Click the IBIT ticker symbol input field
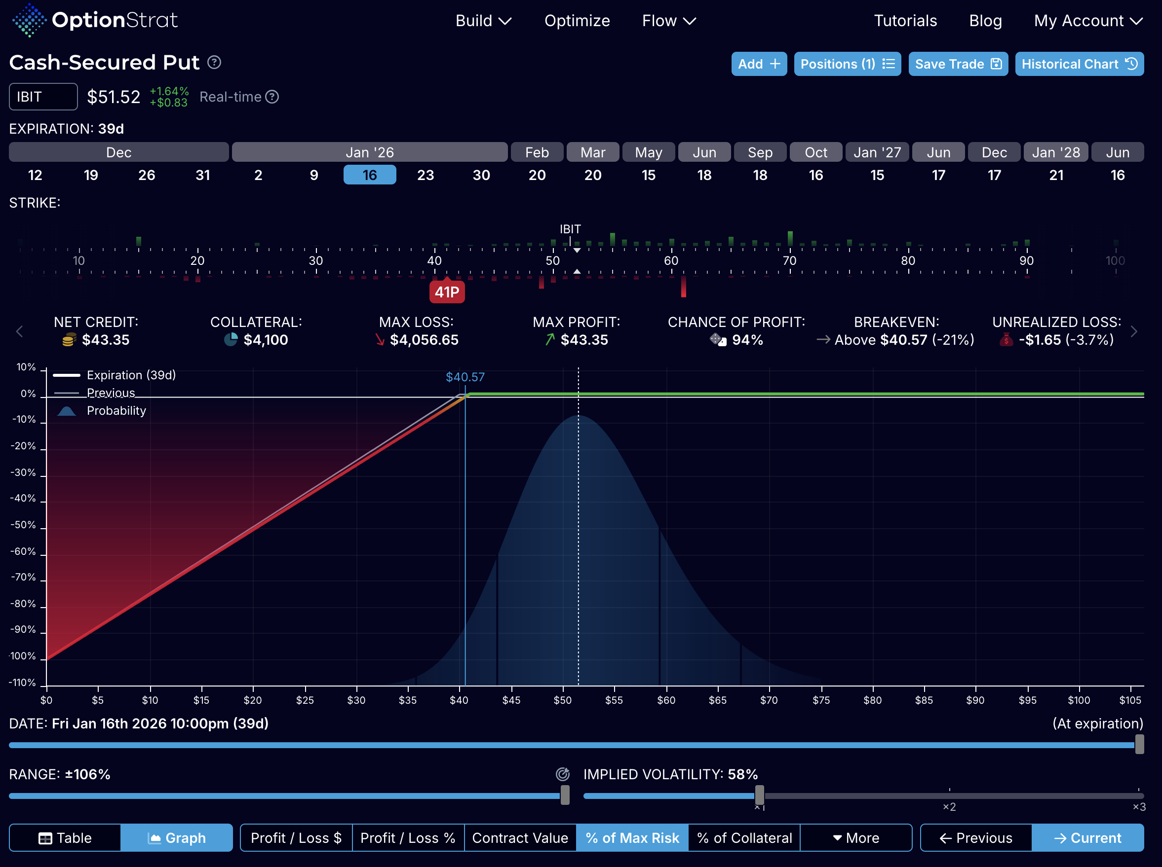 pos(43,97)
